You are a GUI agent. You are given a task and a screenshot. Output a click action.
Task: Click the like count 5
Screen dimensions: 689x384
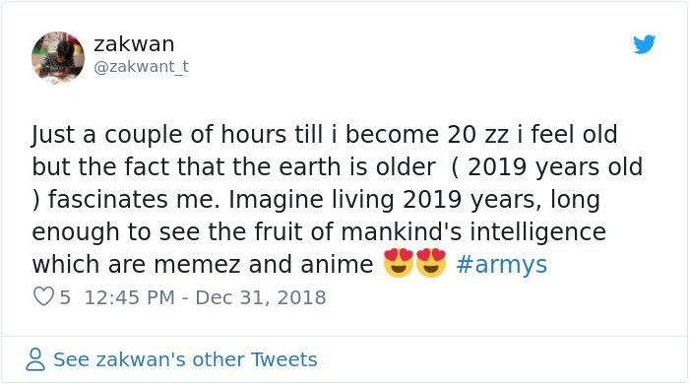point(65,297)
